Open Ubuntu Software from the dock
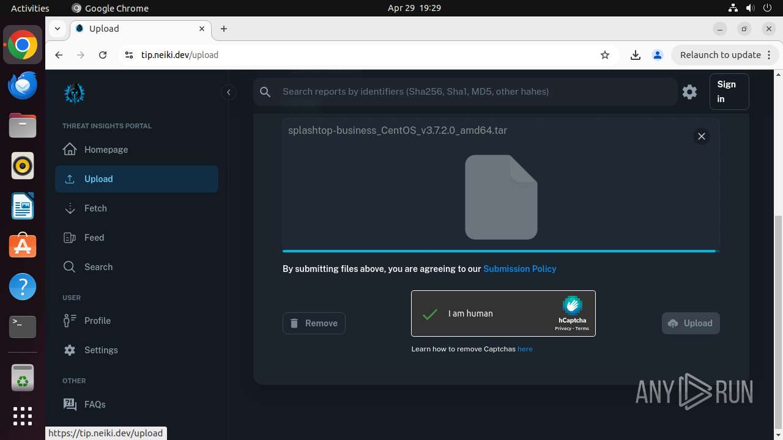This screenshot has width=783, height=440. click(x=23, y=246)
